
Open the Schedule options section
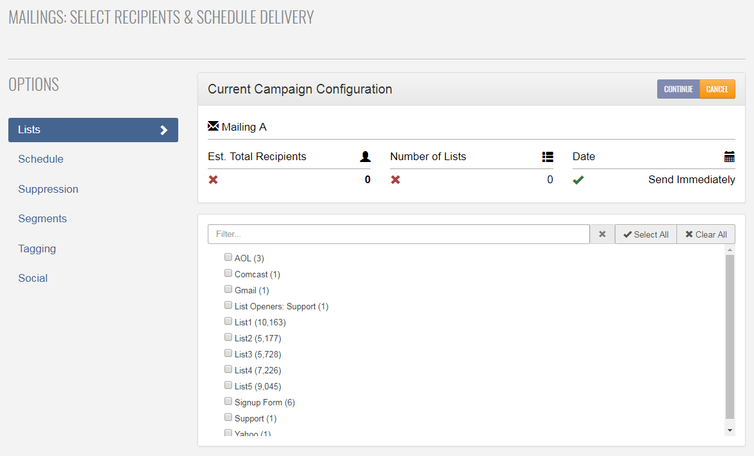point(41,159)
